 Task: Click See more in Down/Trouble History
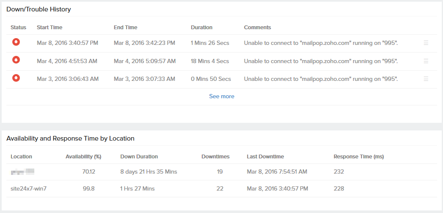coord(221,97)
